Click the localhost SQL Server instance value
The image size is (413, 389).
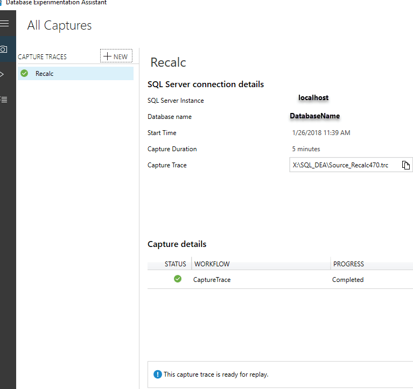[313, 98]
